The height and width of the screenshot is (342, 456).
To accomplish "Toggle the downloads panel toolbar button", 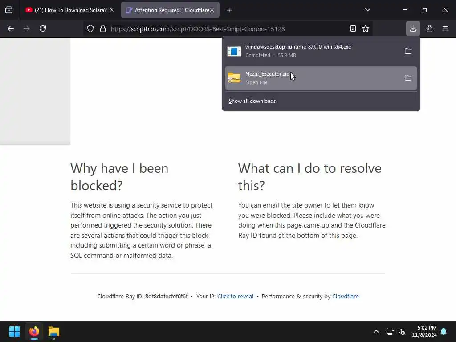I will 413,28.
